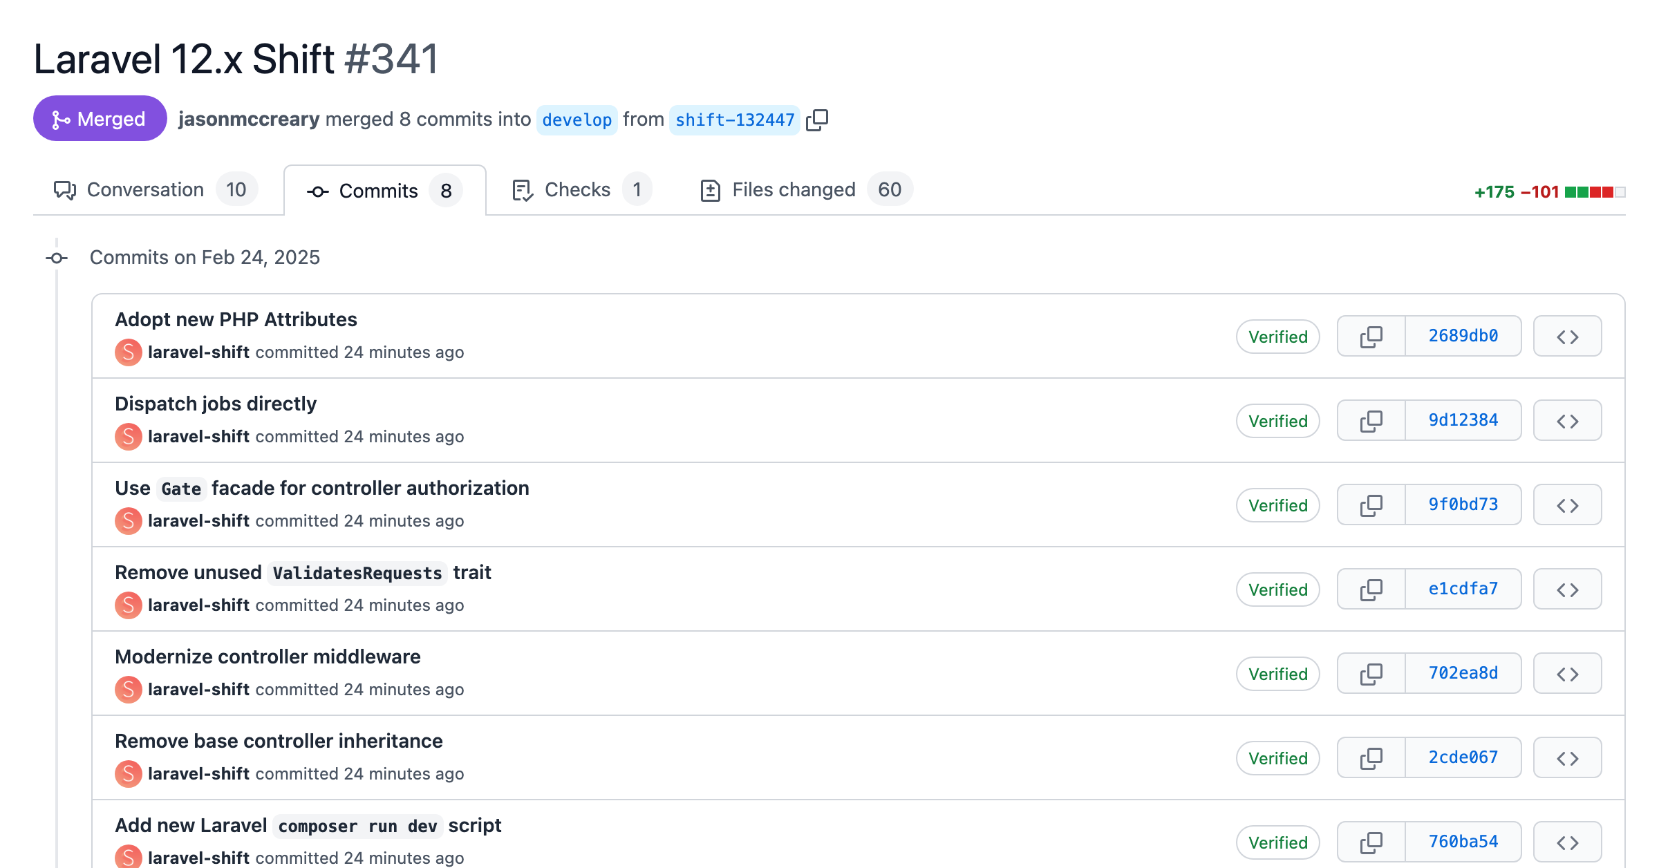The height and width of the screenshot is (868, 1659).
Task: Click the Verified badge on first commit
Action: 1277,336
